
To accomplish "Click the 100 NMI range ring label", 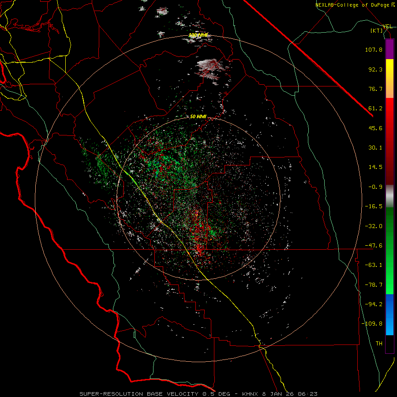I will tap(198, 35).
